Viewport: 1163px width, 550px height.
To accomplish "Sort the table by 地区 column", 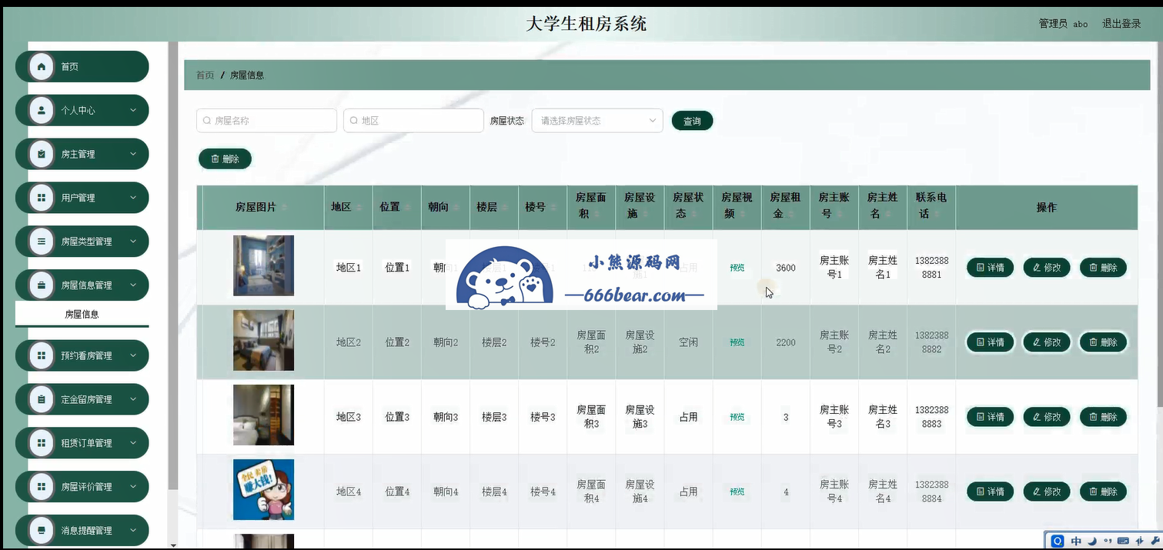I will click(x=358, y=208).
